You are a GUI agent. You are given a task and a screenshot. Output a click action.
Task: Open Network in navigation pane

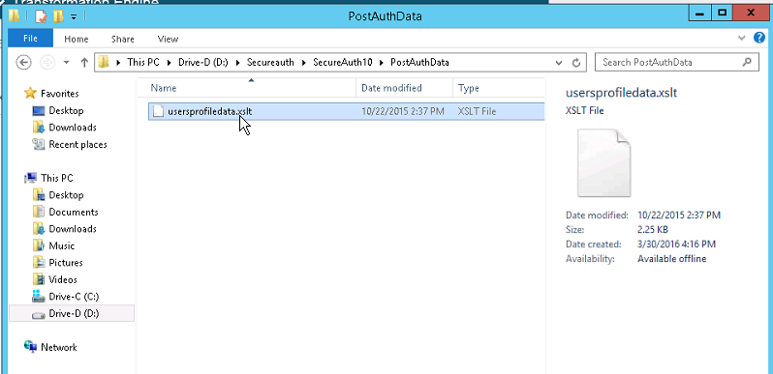(59, 348)
